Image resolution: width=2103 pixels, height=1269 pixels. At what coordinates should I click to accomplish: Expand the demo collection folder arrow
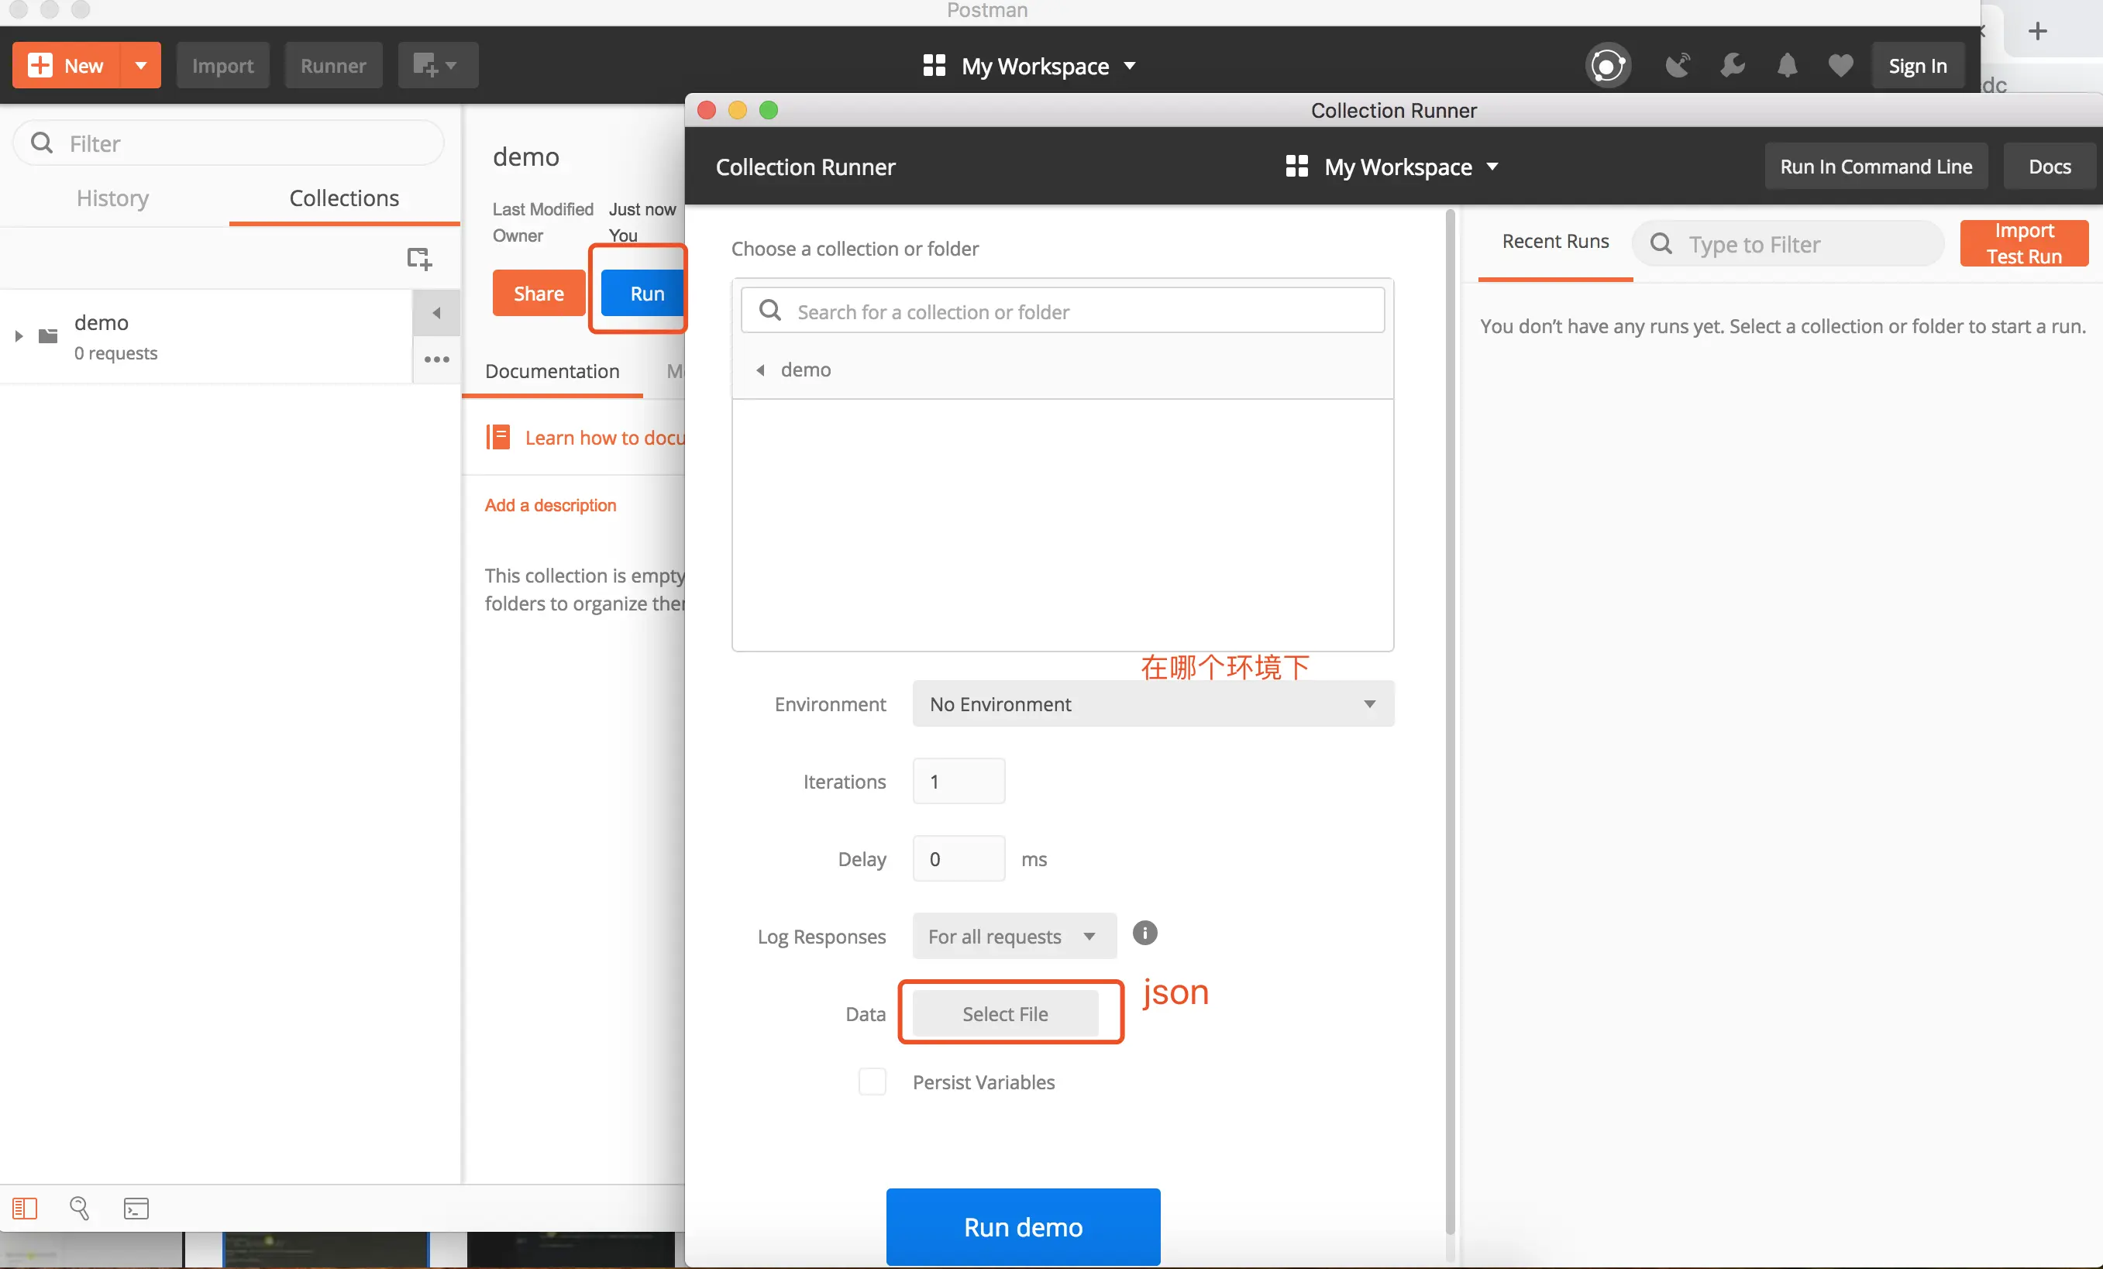tap(19, 336)
